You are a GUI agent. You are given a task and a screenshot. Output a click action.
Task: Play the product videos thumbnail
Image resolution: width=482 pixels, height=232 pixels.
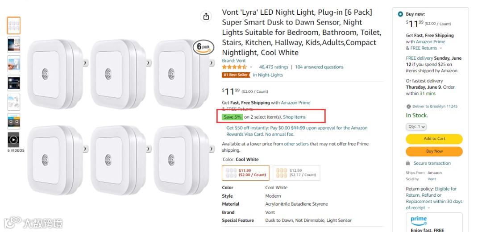[13, 140]
